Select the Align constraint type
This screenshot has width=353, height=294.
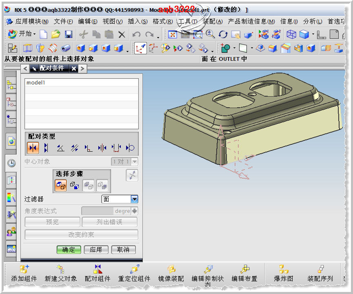tap(47, 148)
